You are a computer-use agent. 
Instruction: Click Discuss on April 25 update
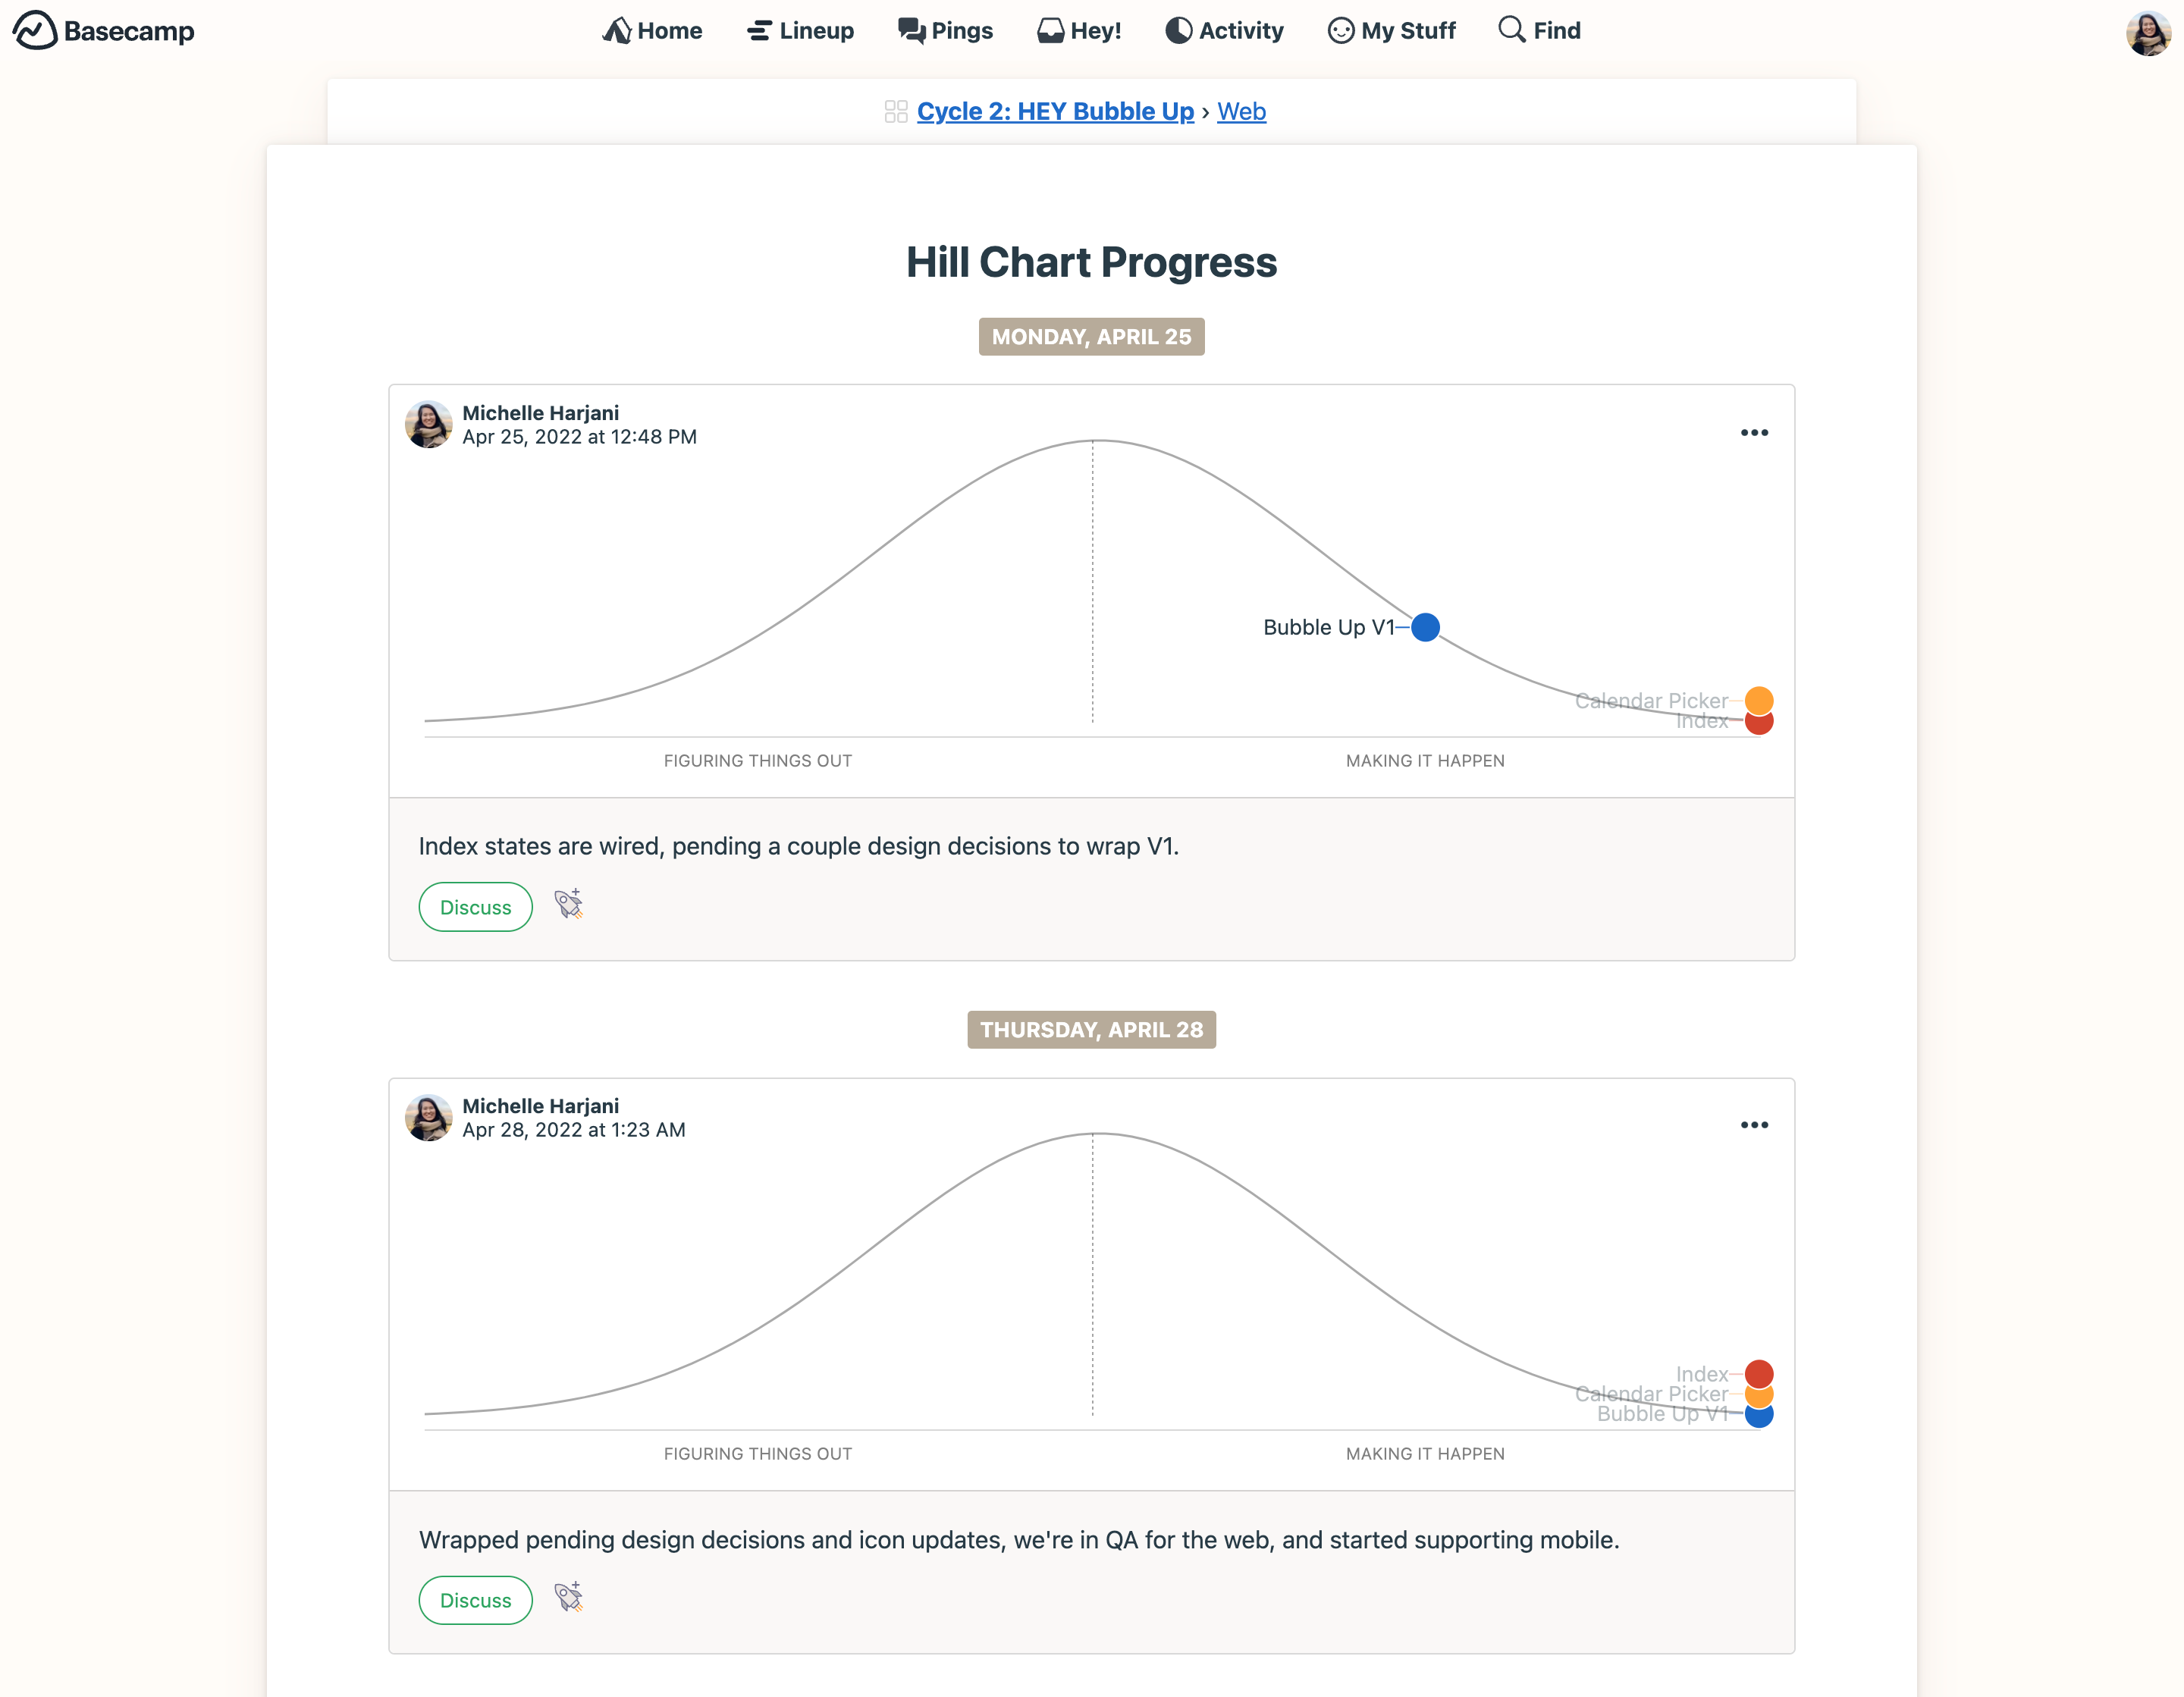coord(475,907)
